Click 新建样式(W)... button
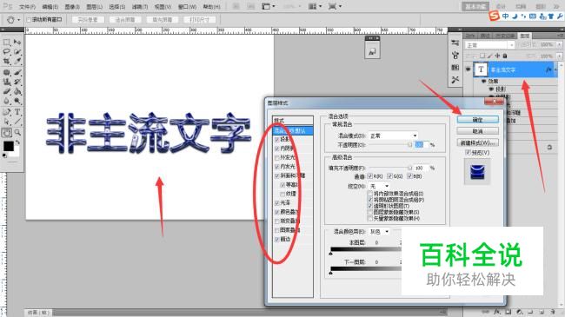Image resolution: width=565 pixels, height=317 pixels. pos(477,142)
